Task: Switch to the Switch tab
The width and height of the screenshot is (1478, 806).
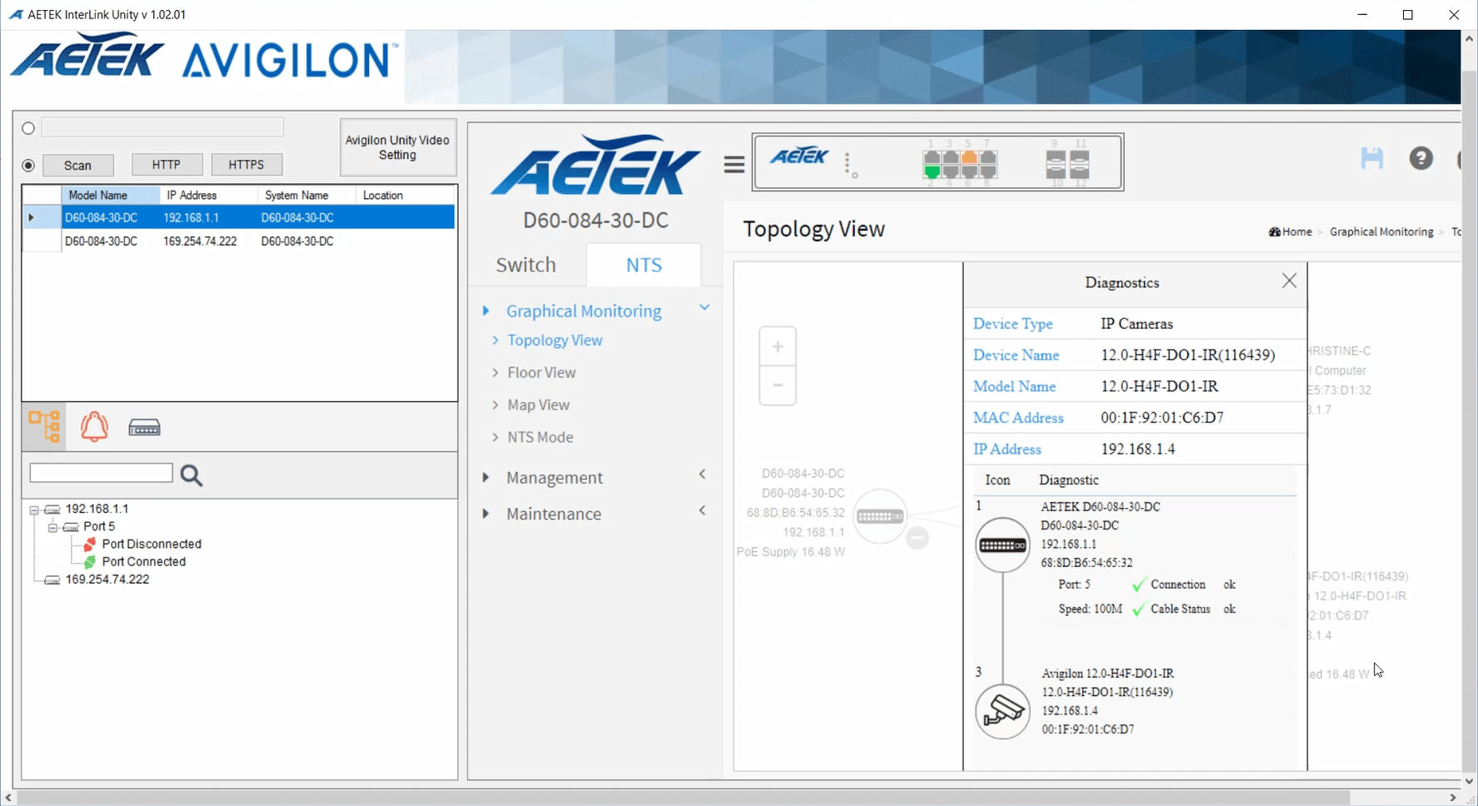Action: click(526, 265)
